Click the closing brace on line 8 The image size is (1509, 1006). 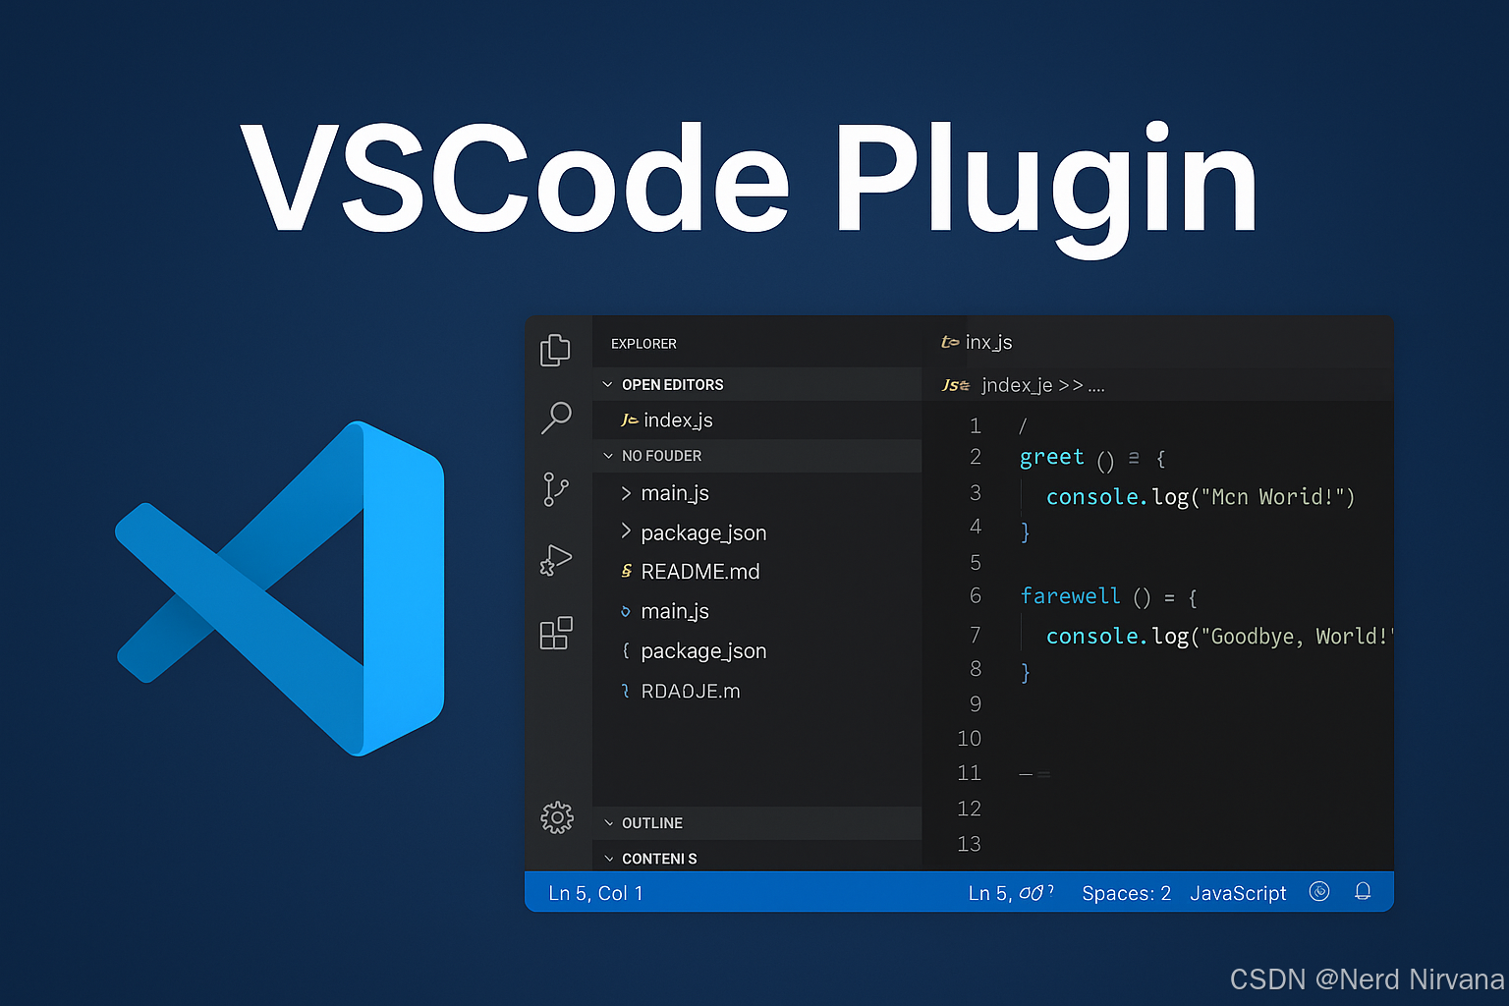pos(1026,672)
